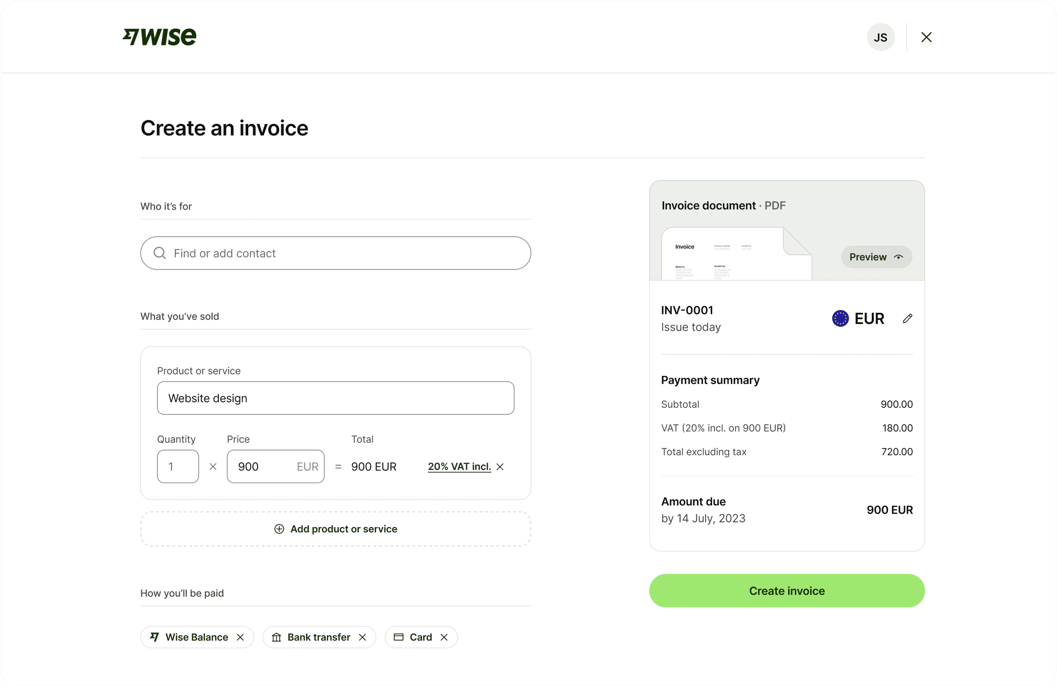
Task: Open the 20% VAT incl. link
Action: click(459, 467)
